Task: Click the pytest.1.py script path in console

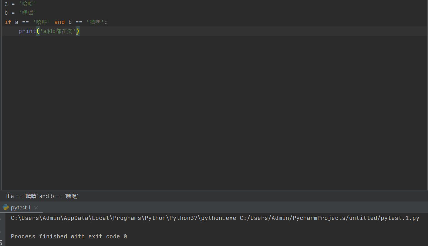Action: point(330,218)
